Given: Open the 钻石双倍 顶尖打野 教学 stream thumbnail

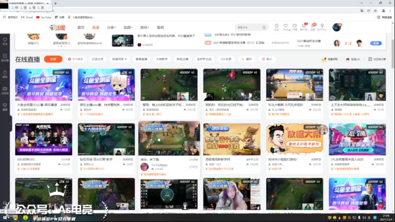Looking at the screenshot, I should click(x=106, y=139).
